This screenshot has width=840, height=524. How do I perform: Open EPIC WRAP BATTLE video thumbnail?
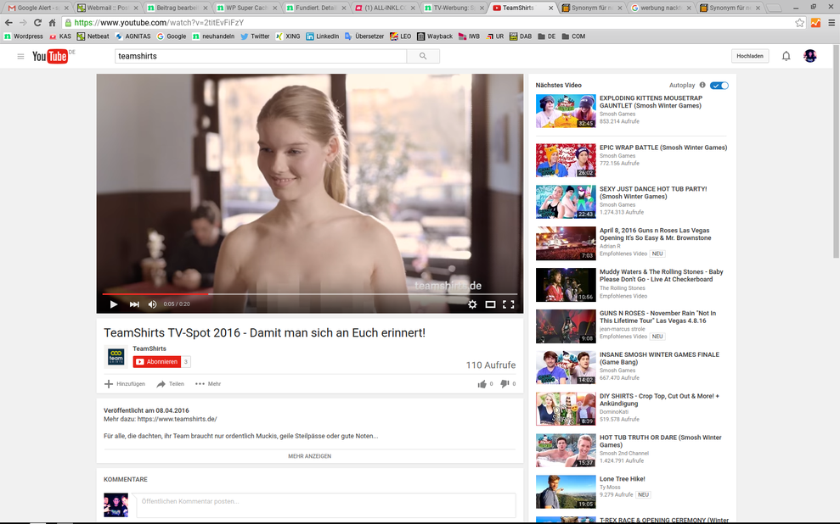pyautogui.click(x=566, y=160)
